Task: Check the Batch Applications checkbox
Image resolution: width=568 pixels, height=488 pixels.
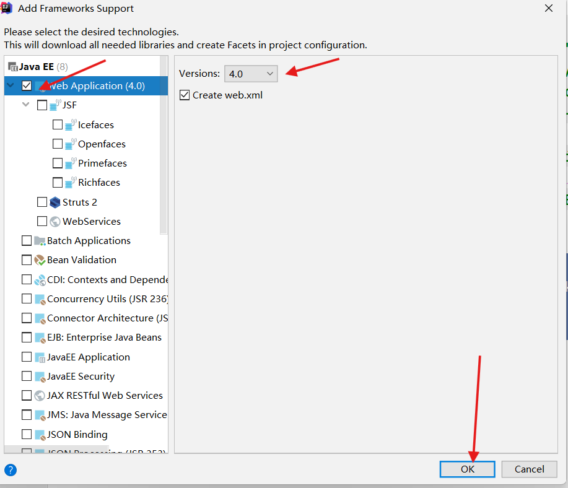Action: pos(27,240)
